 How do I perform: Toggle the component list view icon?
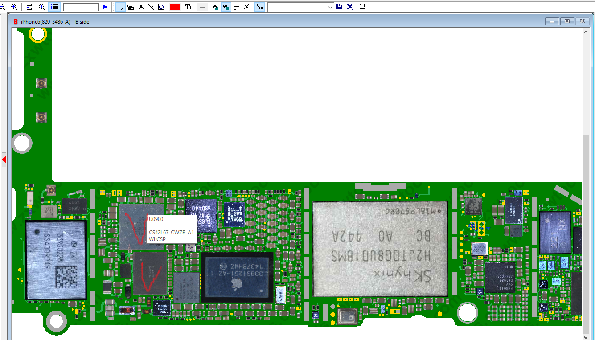coord(54,7)
